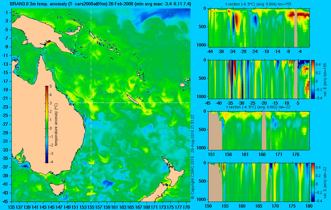
Task: Select the southward velocity section plot for lat=-22
Action: [x=259, y=182]
